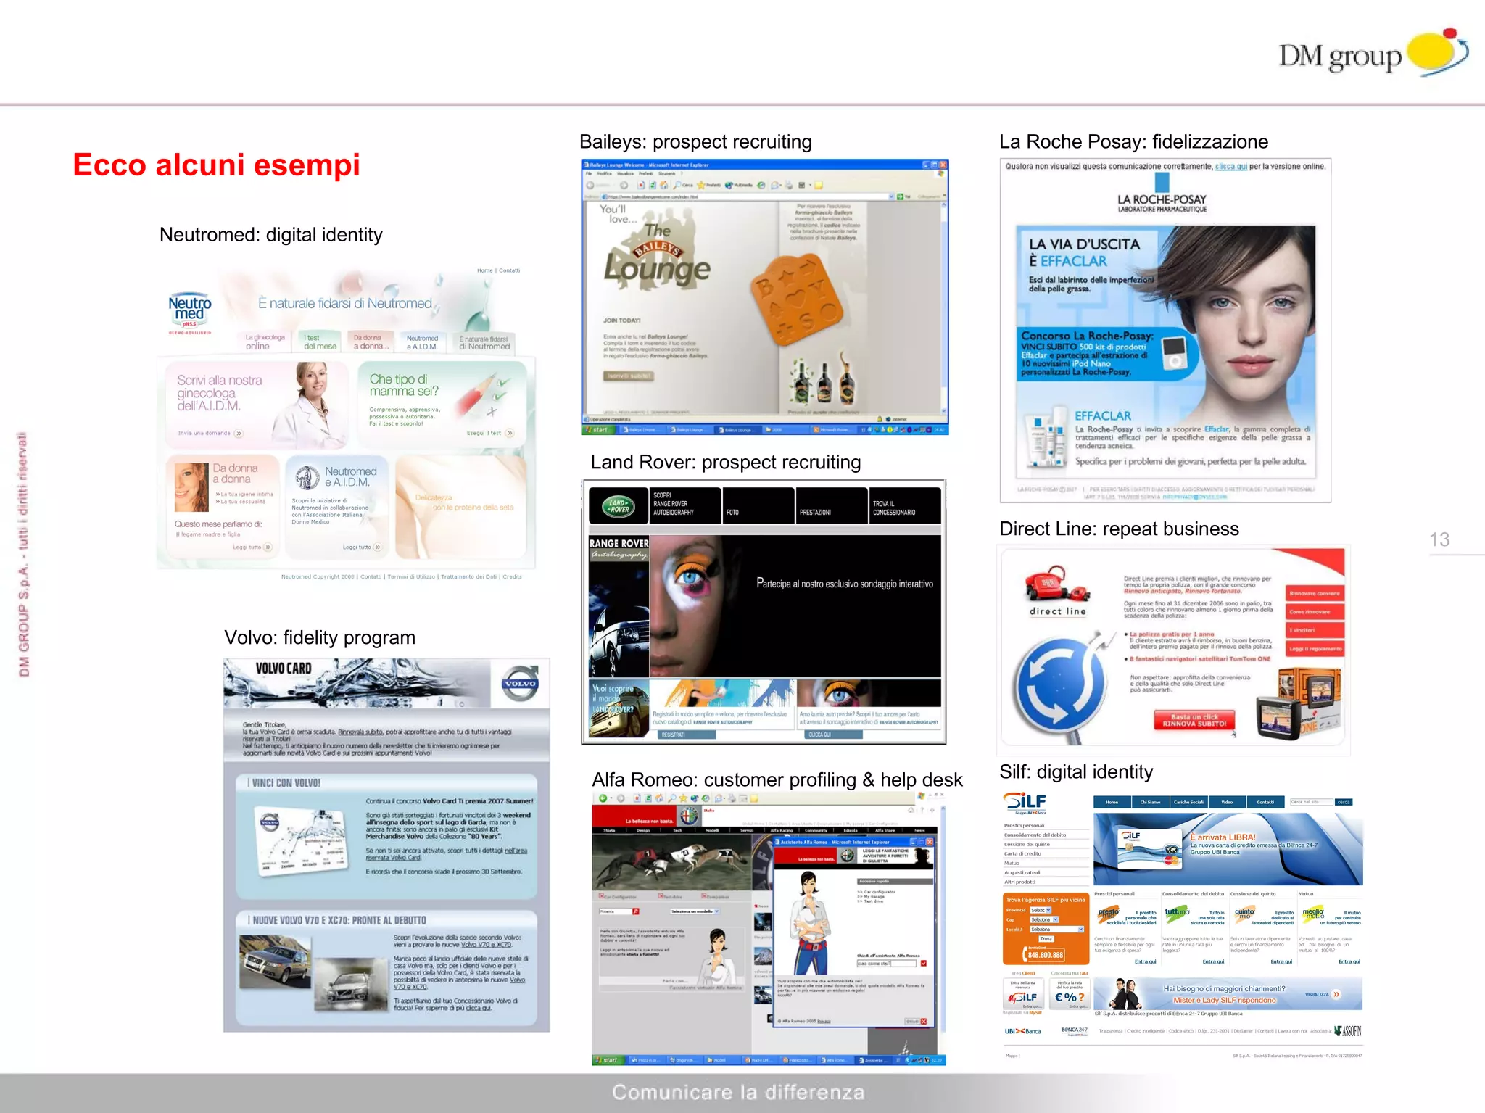Click the refresh icon in Baileys browser toolbar
This screenshot has width=1485, height=1113.
coord(653,185)
